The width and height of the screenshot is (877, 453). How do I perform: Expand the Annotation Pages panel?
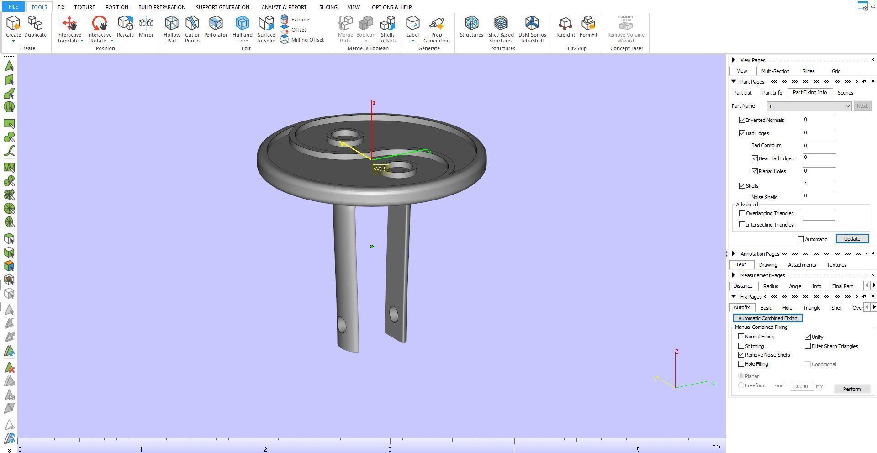734,253
